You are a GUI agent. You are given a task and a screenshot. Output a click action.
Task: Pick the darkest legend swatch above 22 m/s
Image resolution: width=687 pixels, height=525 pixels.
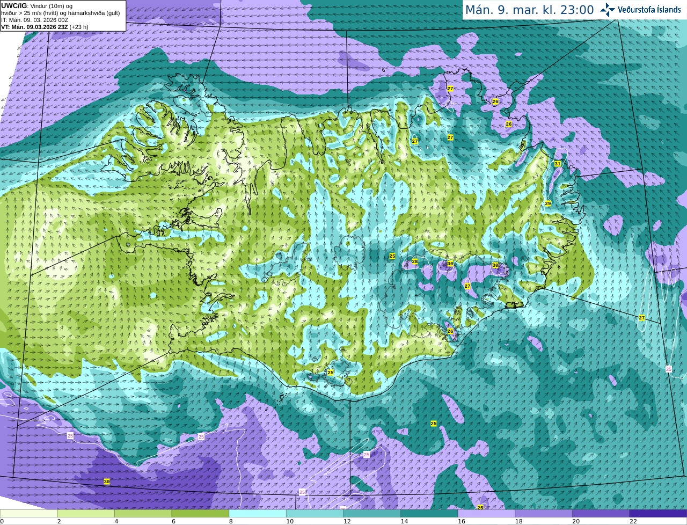click(x=658, y=513)
